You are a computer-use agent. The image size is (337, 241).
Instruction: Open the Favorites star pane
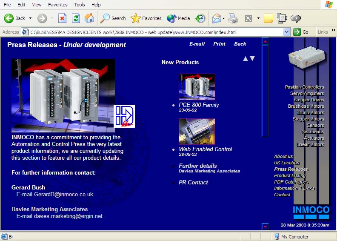tap(146, 18)
